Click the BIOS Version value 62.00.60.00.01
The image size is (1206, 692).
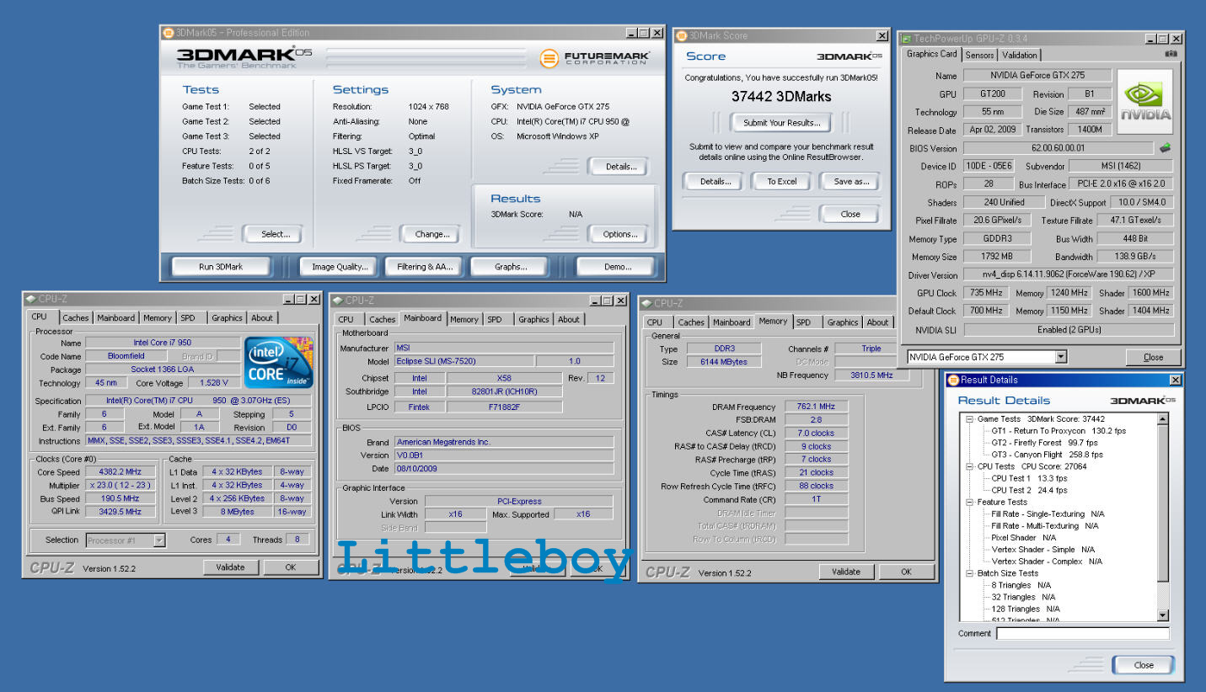click(x=1058, y=148)
